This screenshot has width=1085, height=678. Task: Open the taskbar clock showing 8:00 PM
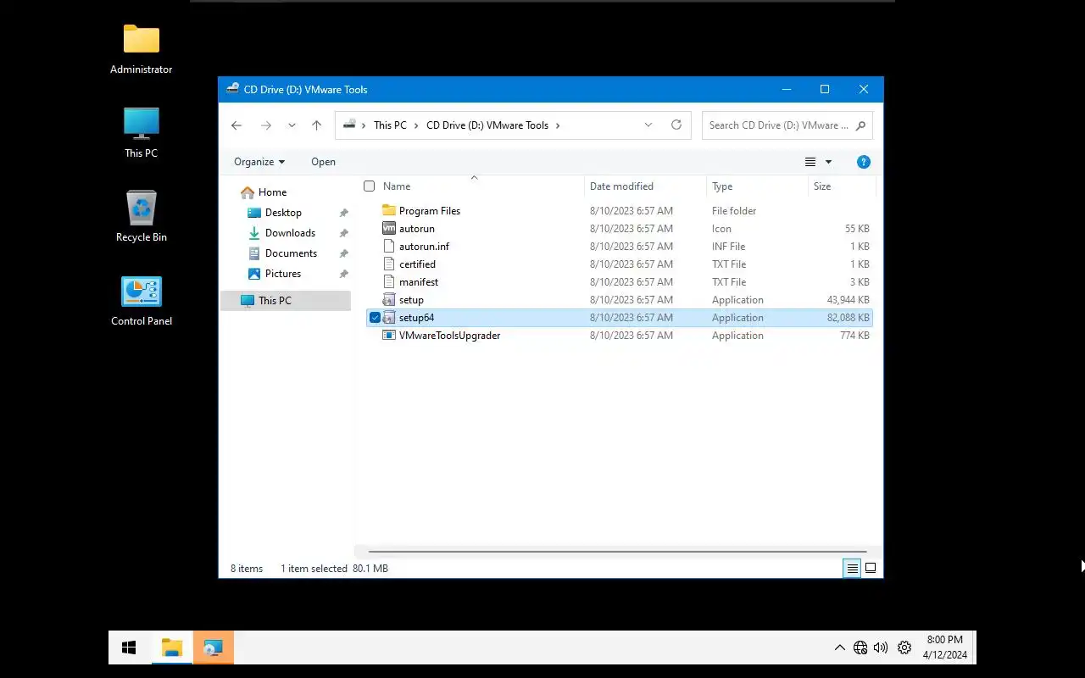click(944, 647)
